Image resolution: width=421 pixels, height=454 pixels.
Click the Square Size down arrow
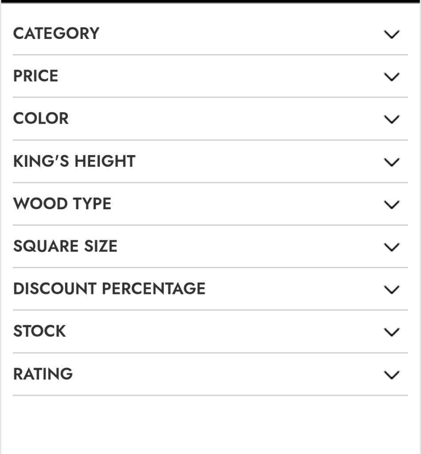click(391, 247)
